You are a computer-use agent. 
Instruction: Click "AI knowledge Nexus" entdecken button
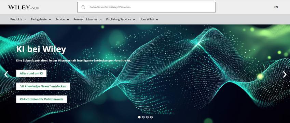pos(43,86)
